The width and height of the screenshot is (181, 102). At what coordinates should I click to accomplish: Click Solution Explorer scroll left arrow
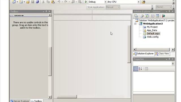tap(135, 50)
